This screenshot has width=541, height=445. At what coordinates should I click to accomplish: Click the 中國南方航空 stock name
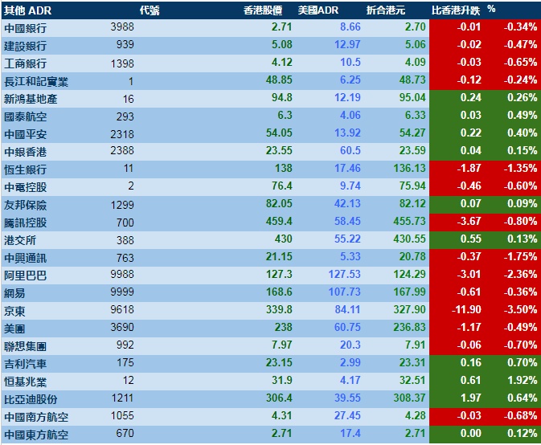pyautogui.click(x=36, y=417)
